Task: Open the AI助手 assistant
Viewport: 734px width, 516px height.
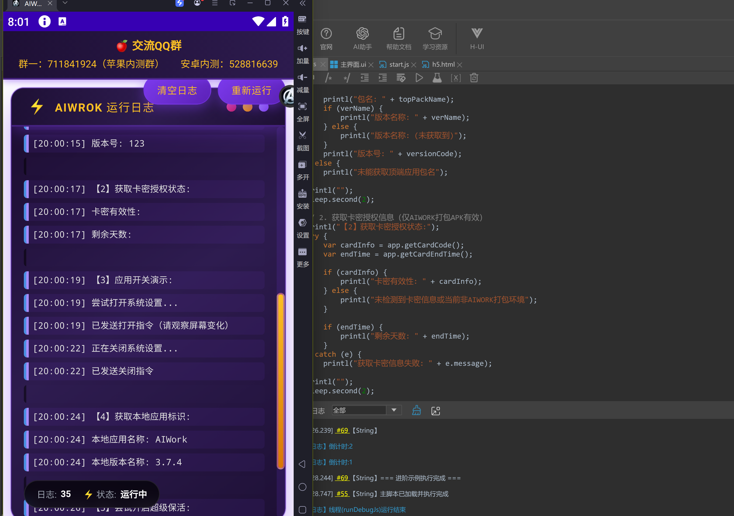Action: (x=363, y=38)
